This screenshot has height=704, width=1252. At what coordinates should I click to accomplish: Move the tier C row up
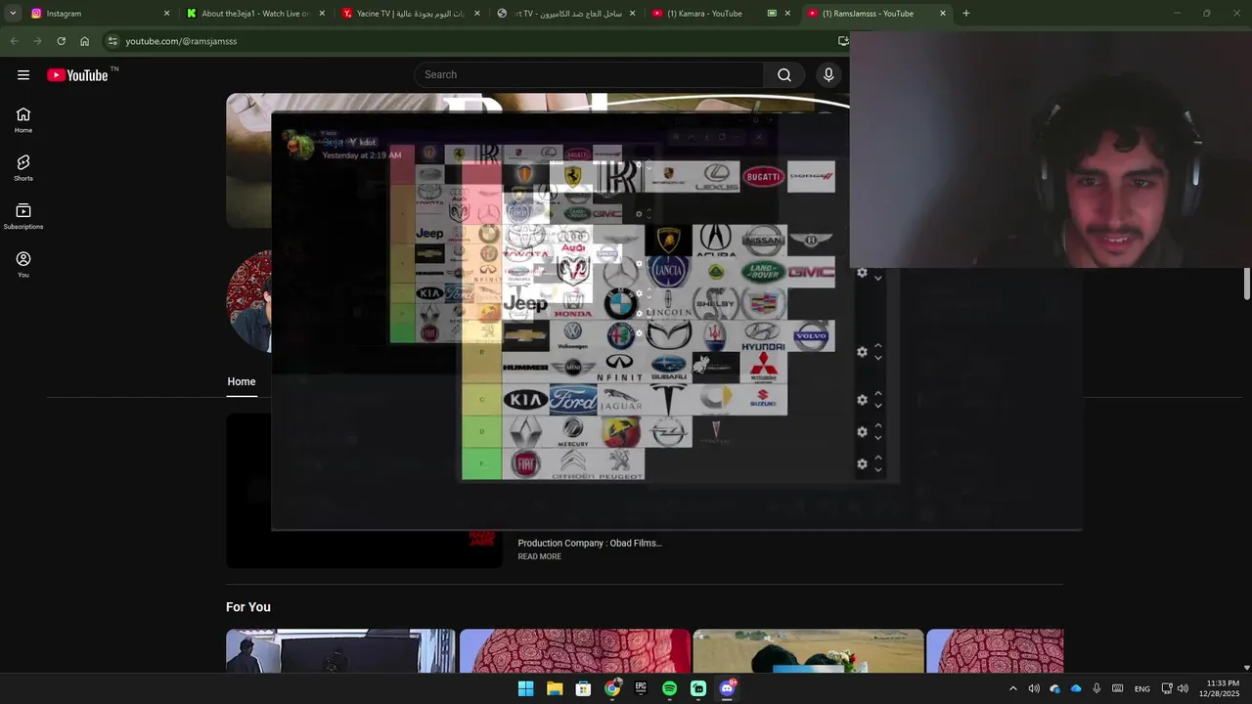(878, 392)
